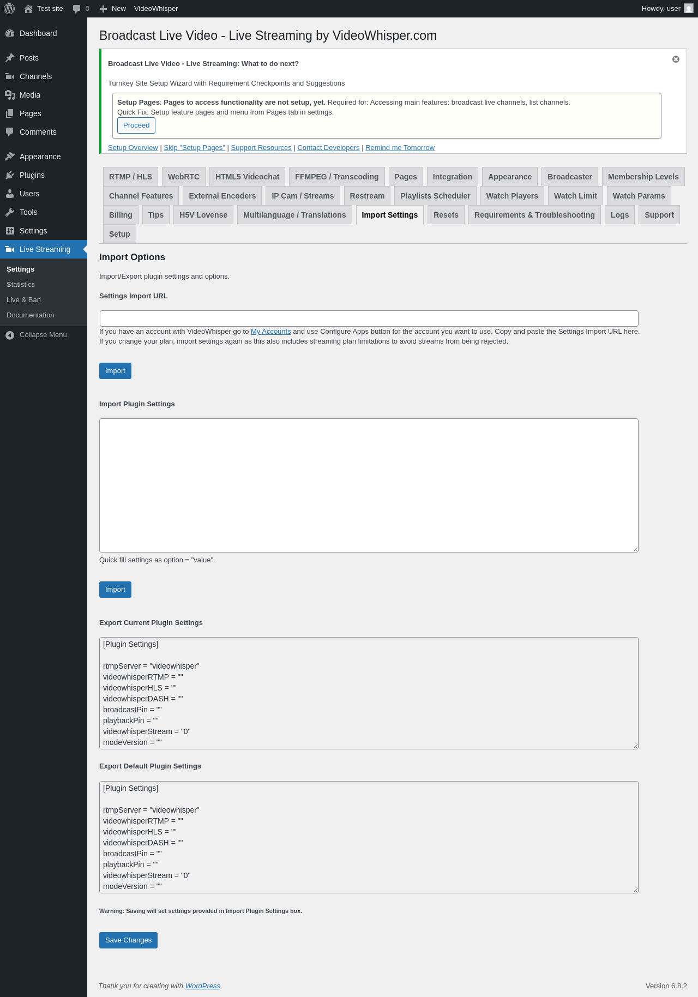Click Import button under Settings Import URL
The width and height of the screenshot is (698, 997).
[x=115, y=371]
